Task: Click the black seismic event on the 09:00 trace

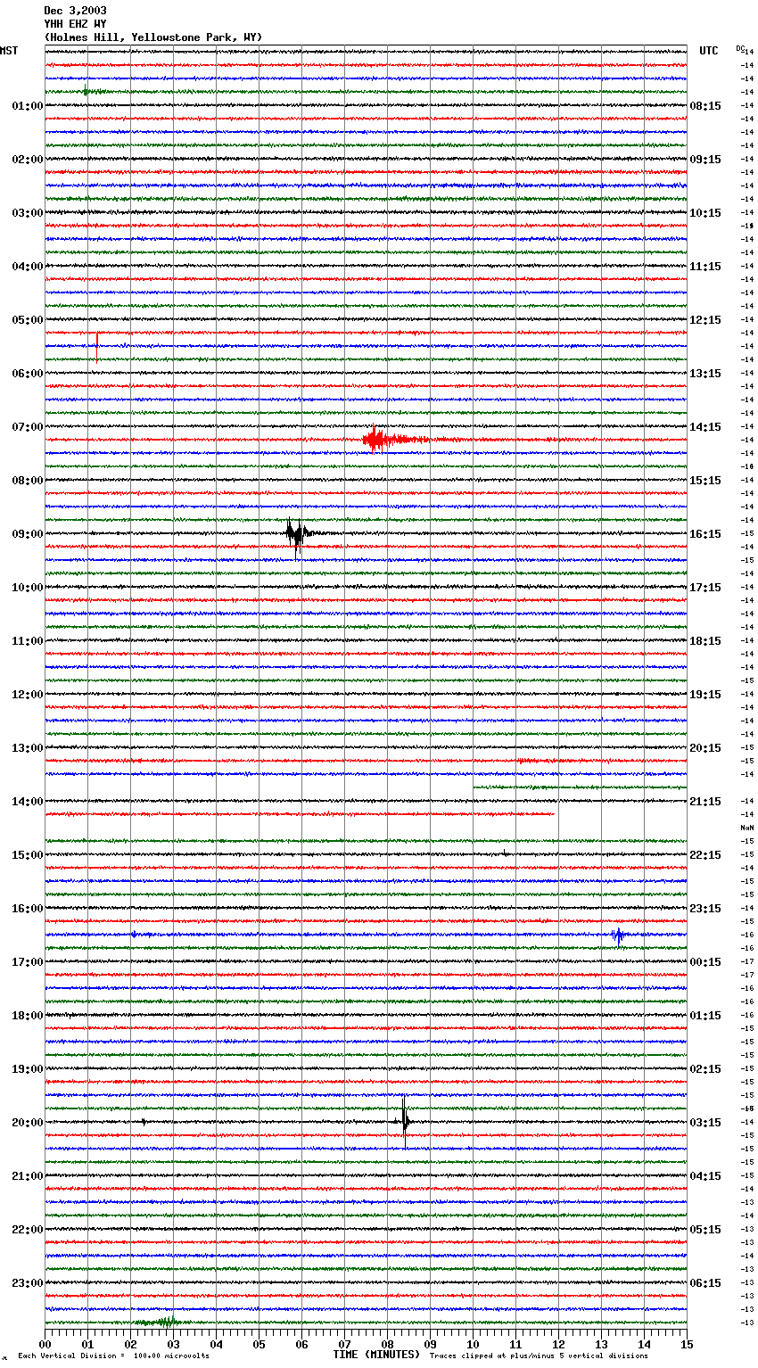Action: pos(299,535)
